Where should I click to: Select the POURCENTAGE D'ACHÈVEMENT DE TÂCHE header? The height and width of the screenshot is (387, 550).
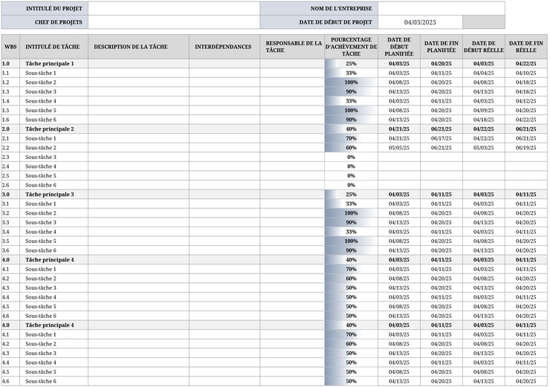pos(351,47)
